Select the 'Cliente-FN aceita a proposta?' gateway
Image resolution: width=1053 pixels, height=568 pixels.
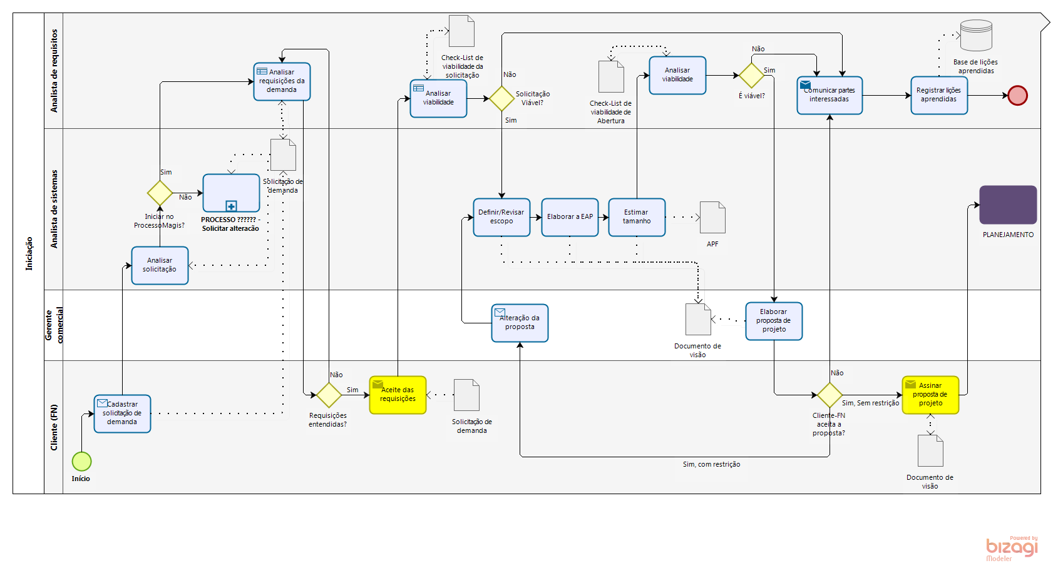tap(830, 395)
